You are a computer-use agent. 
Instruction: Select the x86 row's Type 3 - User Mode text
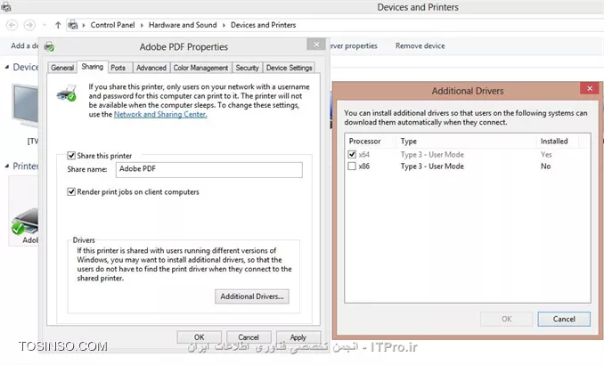[432, 166]
